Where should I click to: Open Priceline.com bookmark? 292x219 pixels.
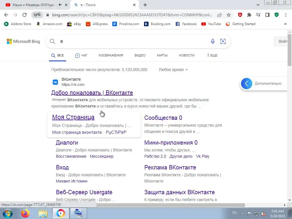pyautogui.click(x=126, y=24)
